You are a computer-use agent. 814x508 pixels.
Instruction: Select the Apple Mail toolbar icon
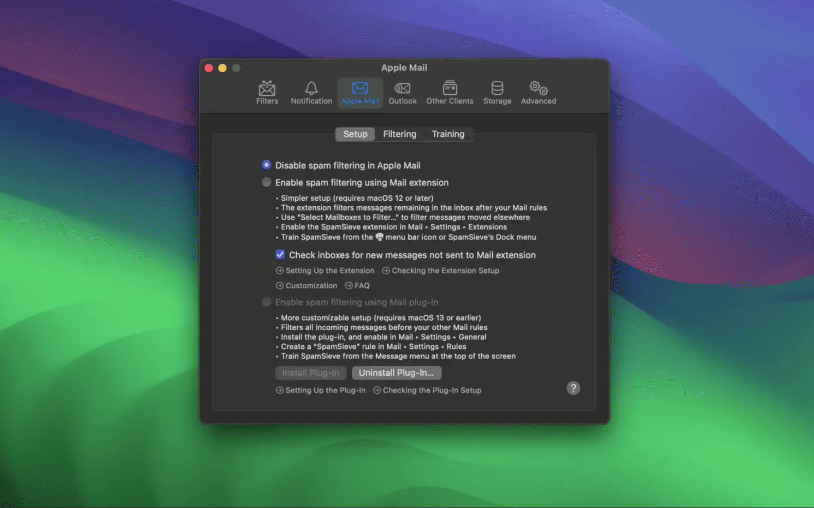coord(360,93)
